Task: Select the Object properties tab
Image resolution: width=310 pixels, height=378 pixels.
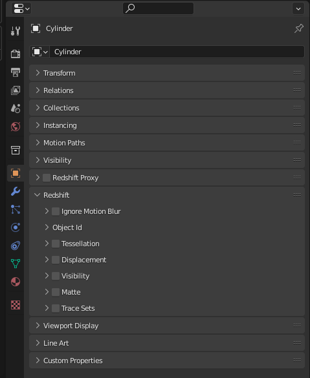Action: click(16, 173)
